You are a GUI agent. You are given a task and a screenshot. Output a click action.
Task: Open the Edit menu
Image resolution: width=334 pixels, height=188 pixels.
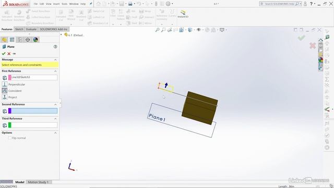(x=42, y=4)
